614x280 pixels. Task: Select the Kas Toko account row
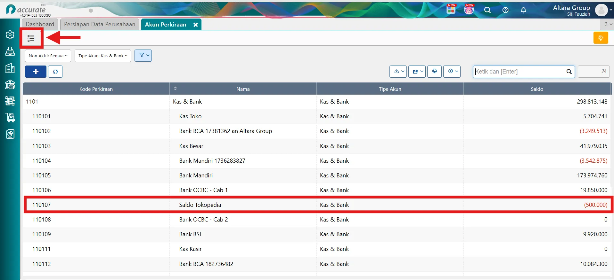coord(316,116)
